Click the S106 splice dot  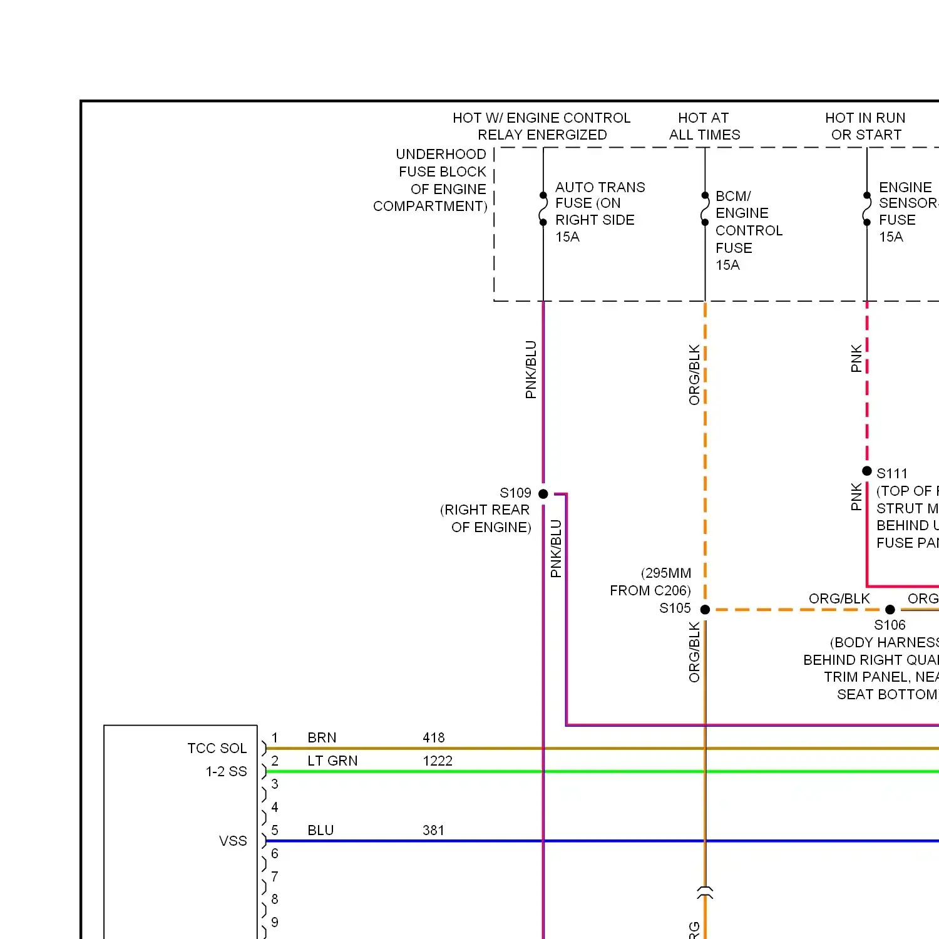(x=890, y=610)
